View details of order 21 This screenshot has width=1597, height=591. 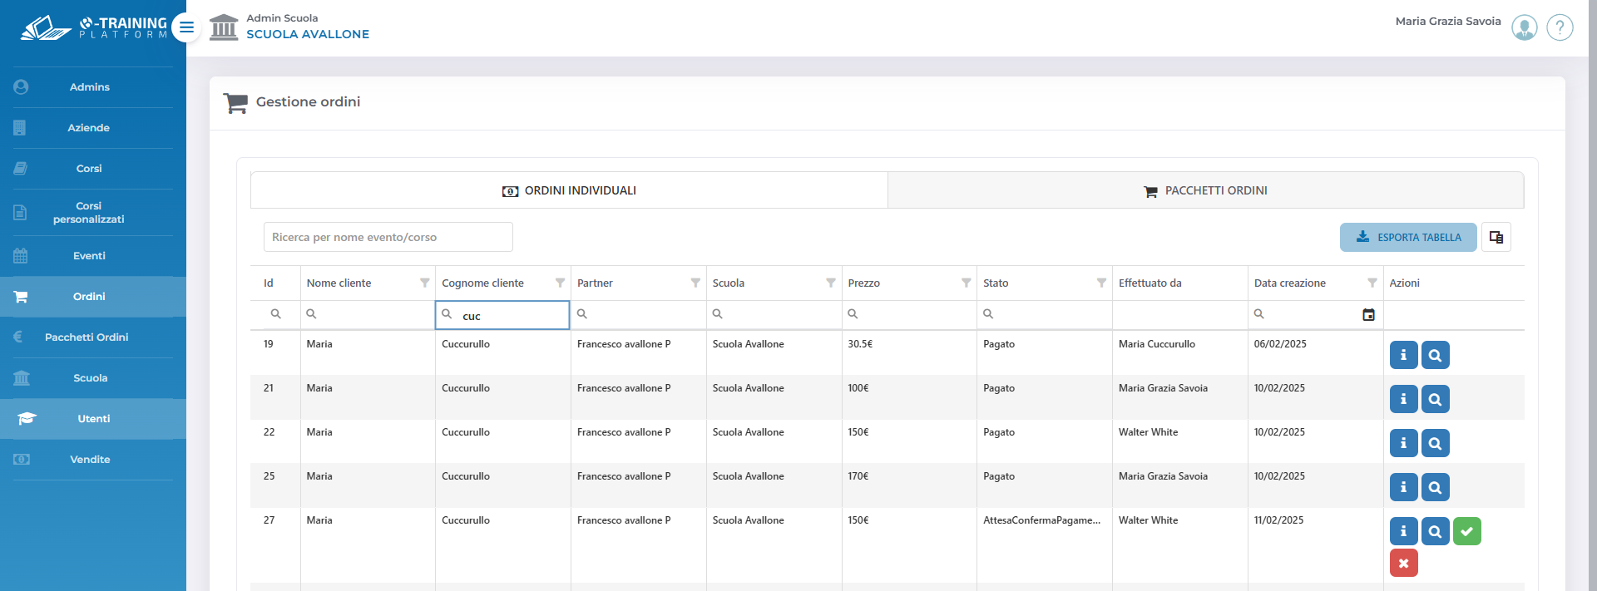tap(1435, 399)
